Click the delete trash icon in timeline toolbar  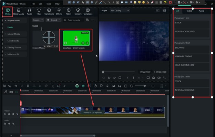pyautogui.click(x=28, y=86)
